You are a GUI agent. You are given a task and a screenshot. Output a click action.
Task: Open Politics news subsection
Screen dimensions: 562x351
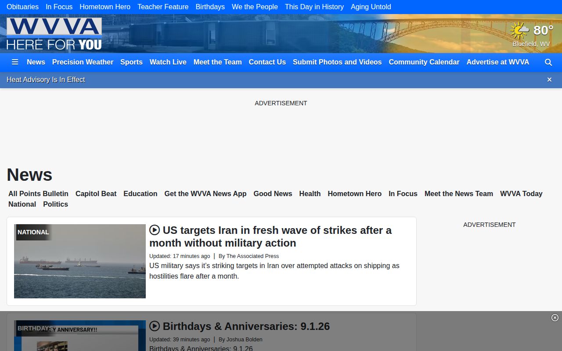pyautogui.click(x=55, y=204)
